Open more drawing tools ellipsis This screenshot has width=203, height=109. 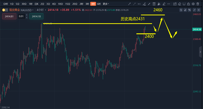pos(169,4)
